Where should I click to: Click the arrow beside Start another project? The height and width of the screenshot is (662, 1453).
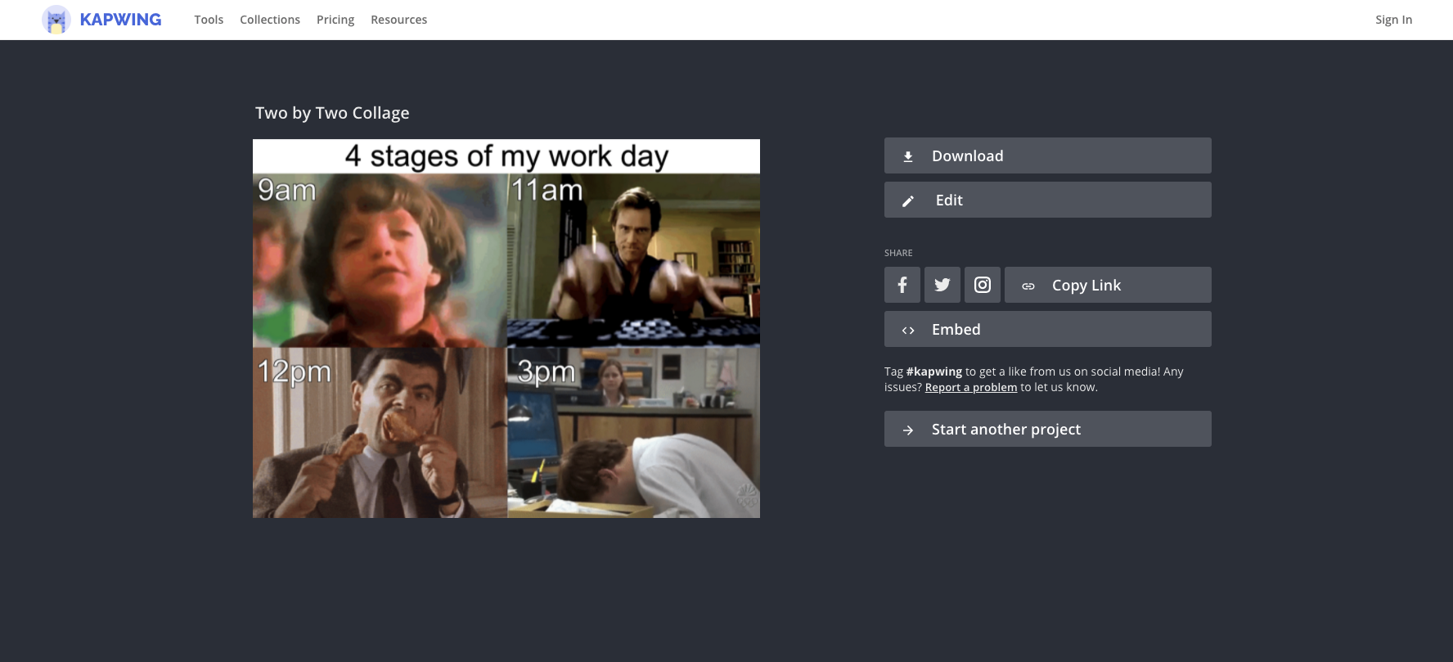click(x=907, y=430)
